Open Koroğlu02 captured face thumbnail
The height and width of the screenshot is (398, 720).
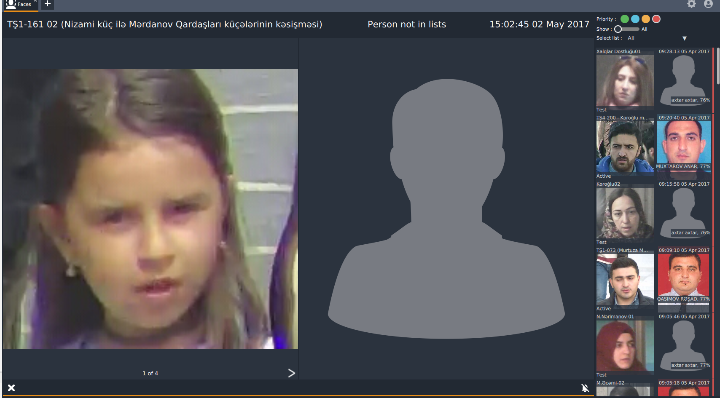coord(625,213)
